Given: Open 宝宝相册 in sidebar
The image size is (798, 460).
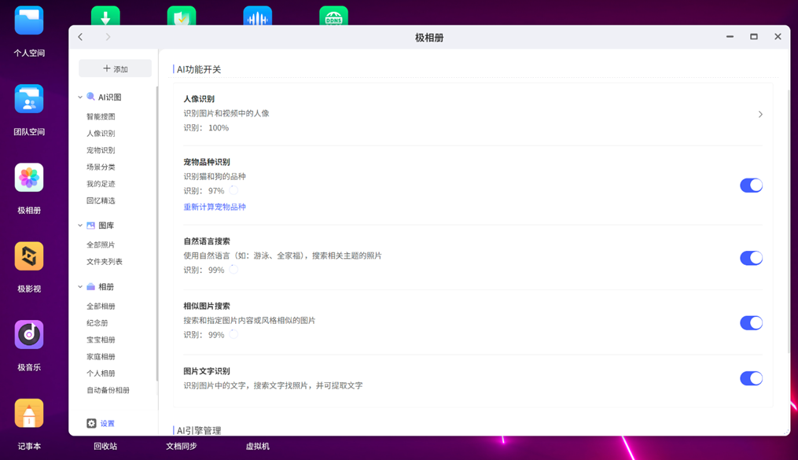Looking at the screenshot, I should [101, 340].
